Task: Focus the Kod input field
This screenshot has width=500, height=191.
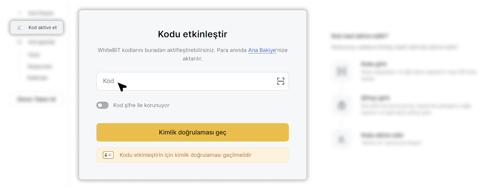Action: click(x=187, y=81)
